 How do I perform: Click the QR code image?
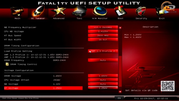pos(168,86)
